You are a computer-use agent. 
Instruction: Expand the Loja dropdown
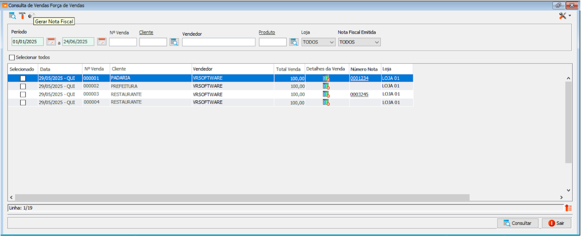click(319, 42)
